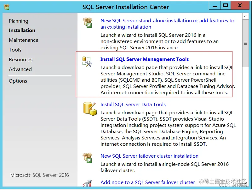252x190 pixels.
Task: Click the SQL Server Data Tools cylinder icon
Action: click(90, 109)
